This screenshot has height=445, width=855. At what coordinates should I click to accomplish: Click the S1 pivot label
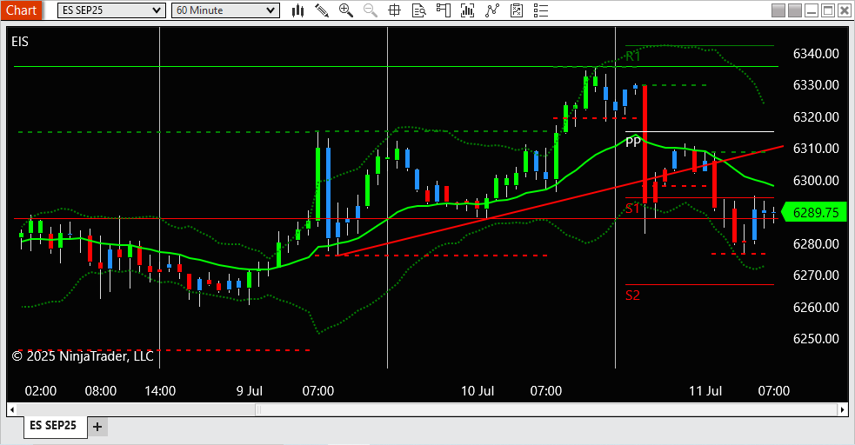click(x=632, y=209)
